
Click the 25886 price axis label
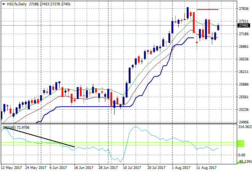[x=244, y=84]
